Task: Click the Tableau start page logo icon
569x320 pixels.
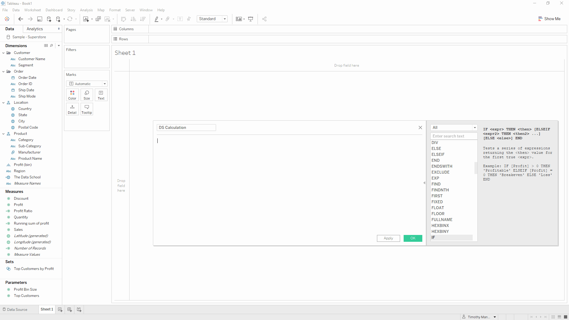Action: point(7,19)
